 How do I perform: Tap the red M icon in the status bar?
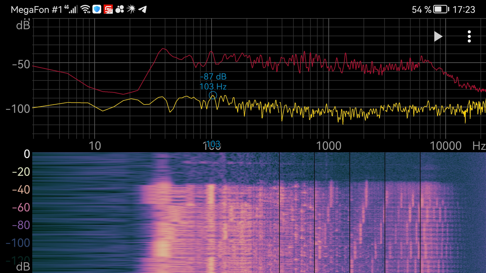[x=108, y=10]
